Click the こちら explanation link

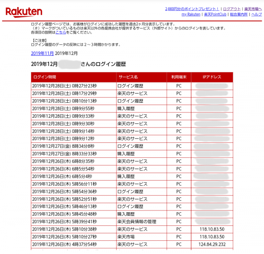[61, 32]
